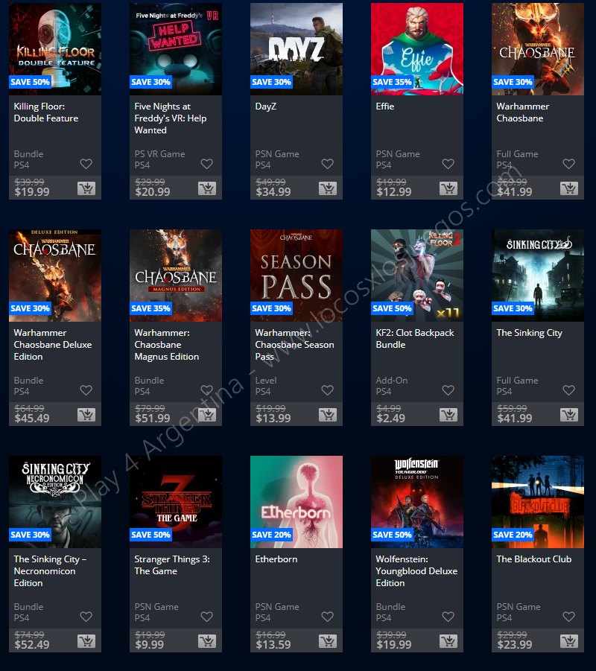Toggle wishlist heart for Wolfenstein: Youngblood Deluxe
The width and height of the screenshot is (596, 671).
(448, 616)
